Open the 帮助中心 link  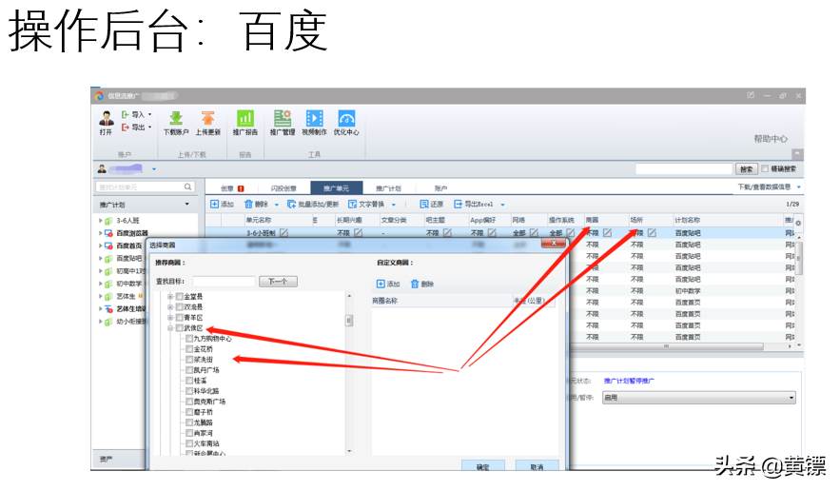coord(771,139)
